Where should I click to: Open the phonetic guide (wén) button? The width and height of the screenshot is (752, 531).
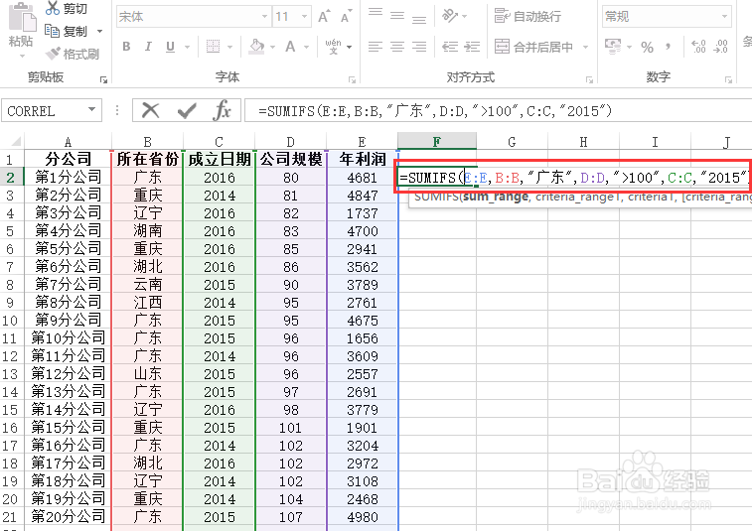(334, 47)
